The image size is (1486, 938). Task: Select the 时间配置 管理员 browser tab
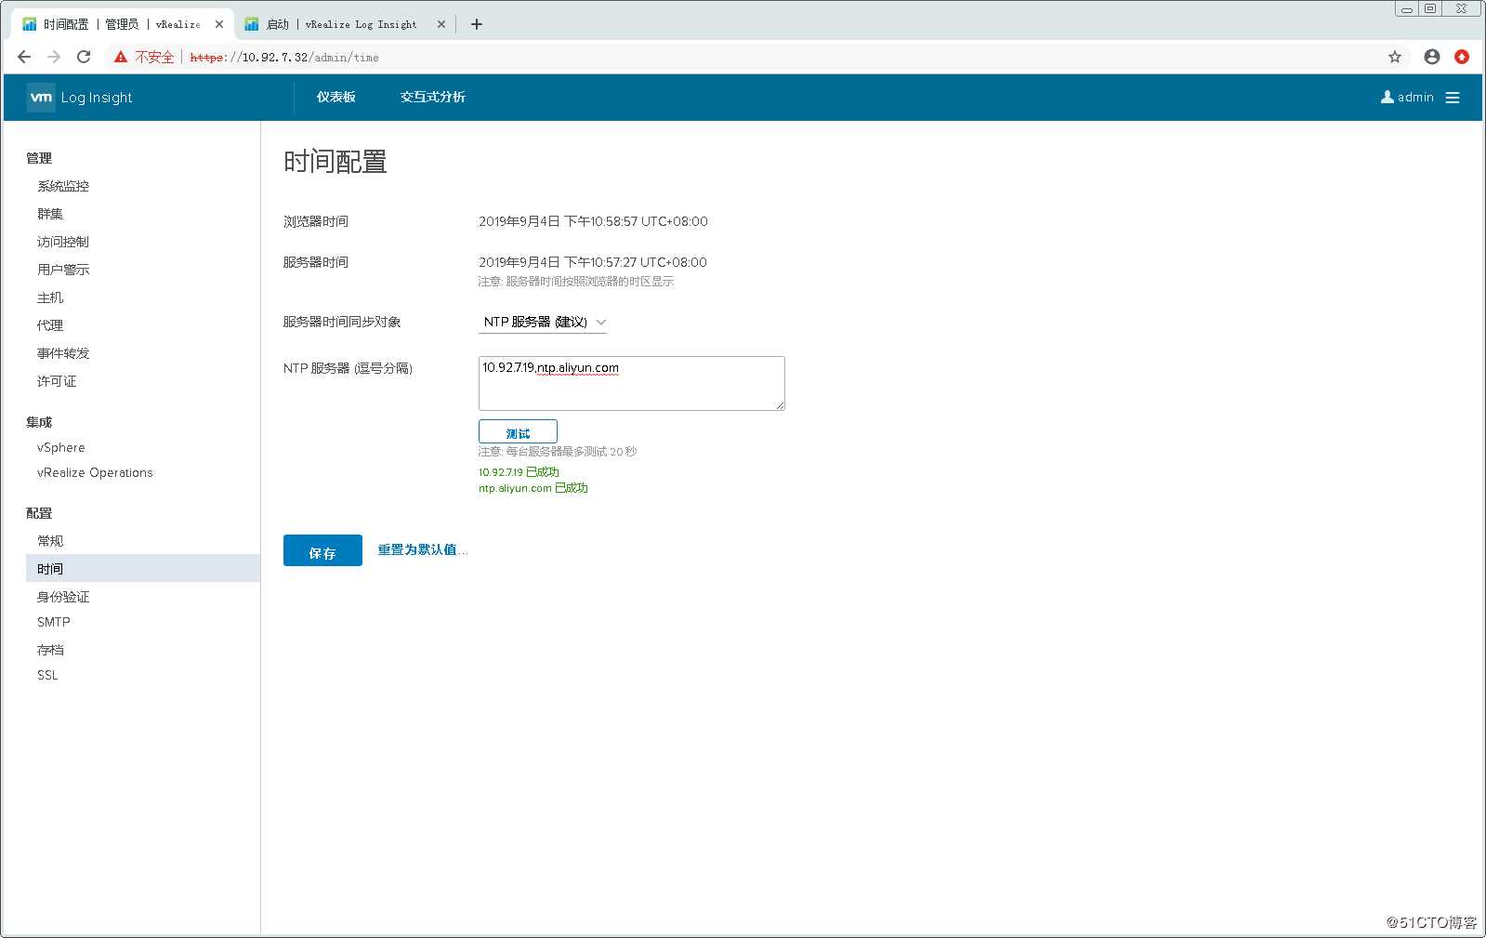(x=122, y=24)
